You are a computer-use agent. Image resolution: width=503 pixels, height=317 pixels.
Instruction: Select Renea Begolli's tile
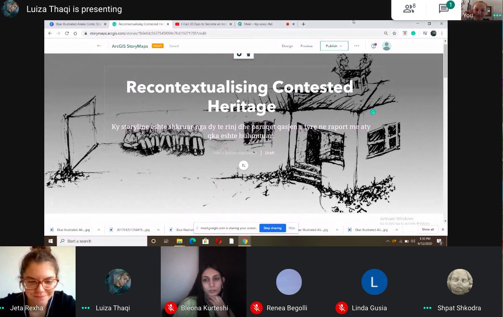[289, 281]
